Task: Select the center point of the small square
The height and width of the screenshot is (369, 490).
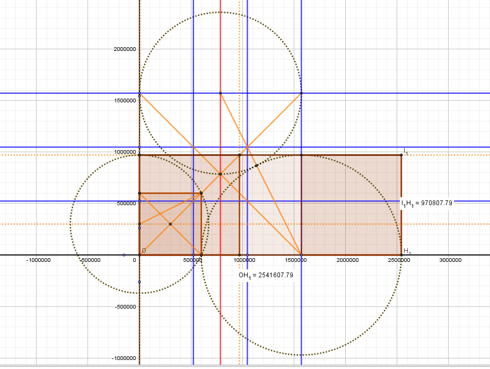Action: pos(170,224)
